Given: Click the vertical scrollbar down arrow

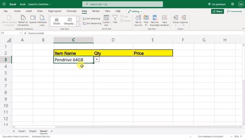Looking at the screenshot, I should click(243, 124).
